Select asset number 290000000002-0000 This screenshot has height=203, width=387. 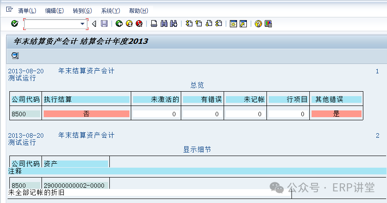point(75,185)
